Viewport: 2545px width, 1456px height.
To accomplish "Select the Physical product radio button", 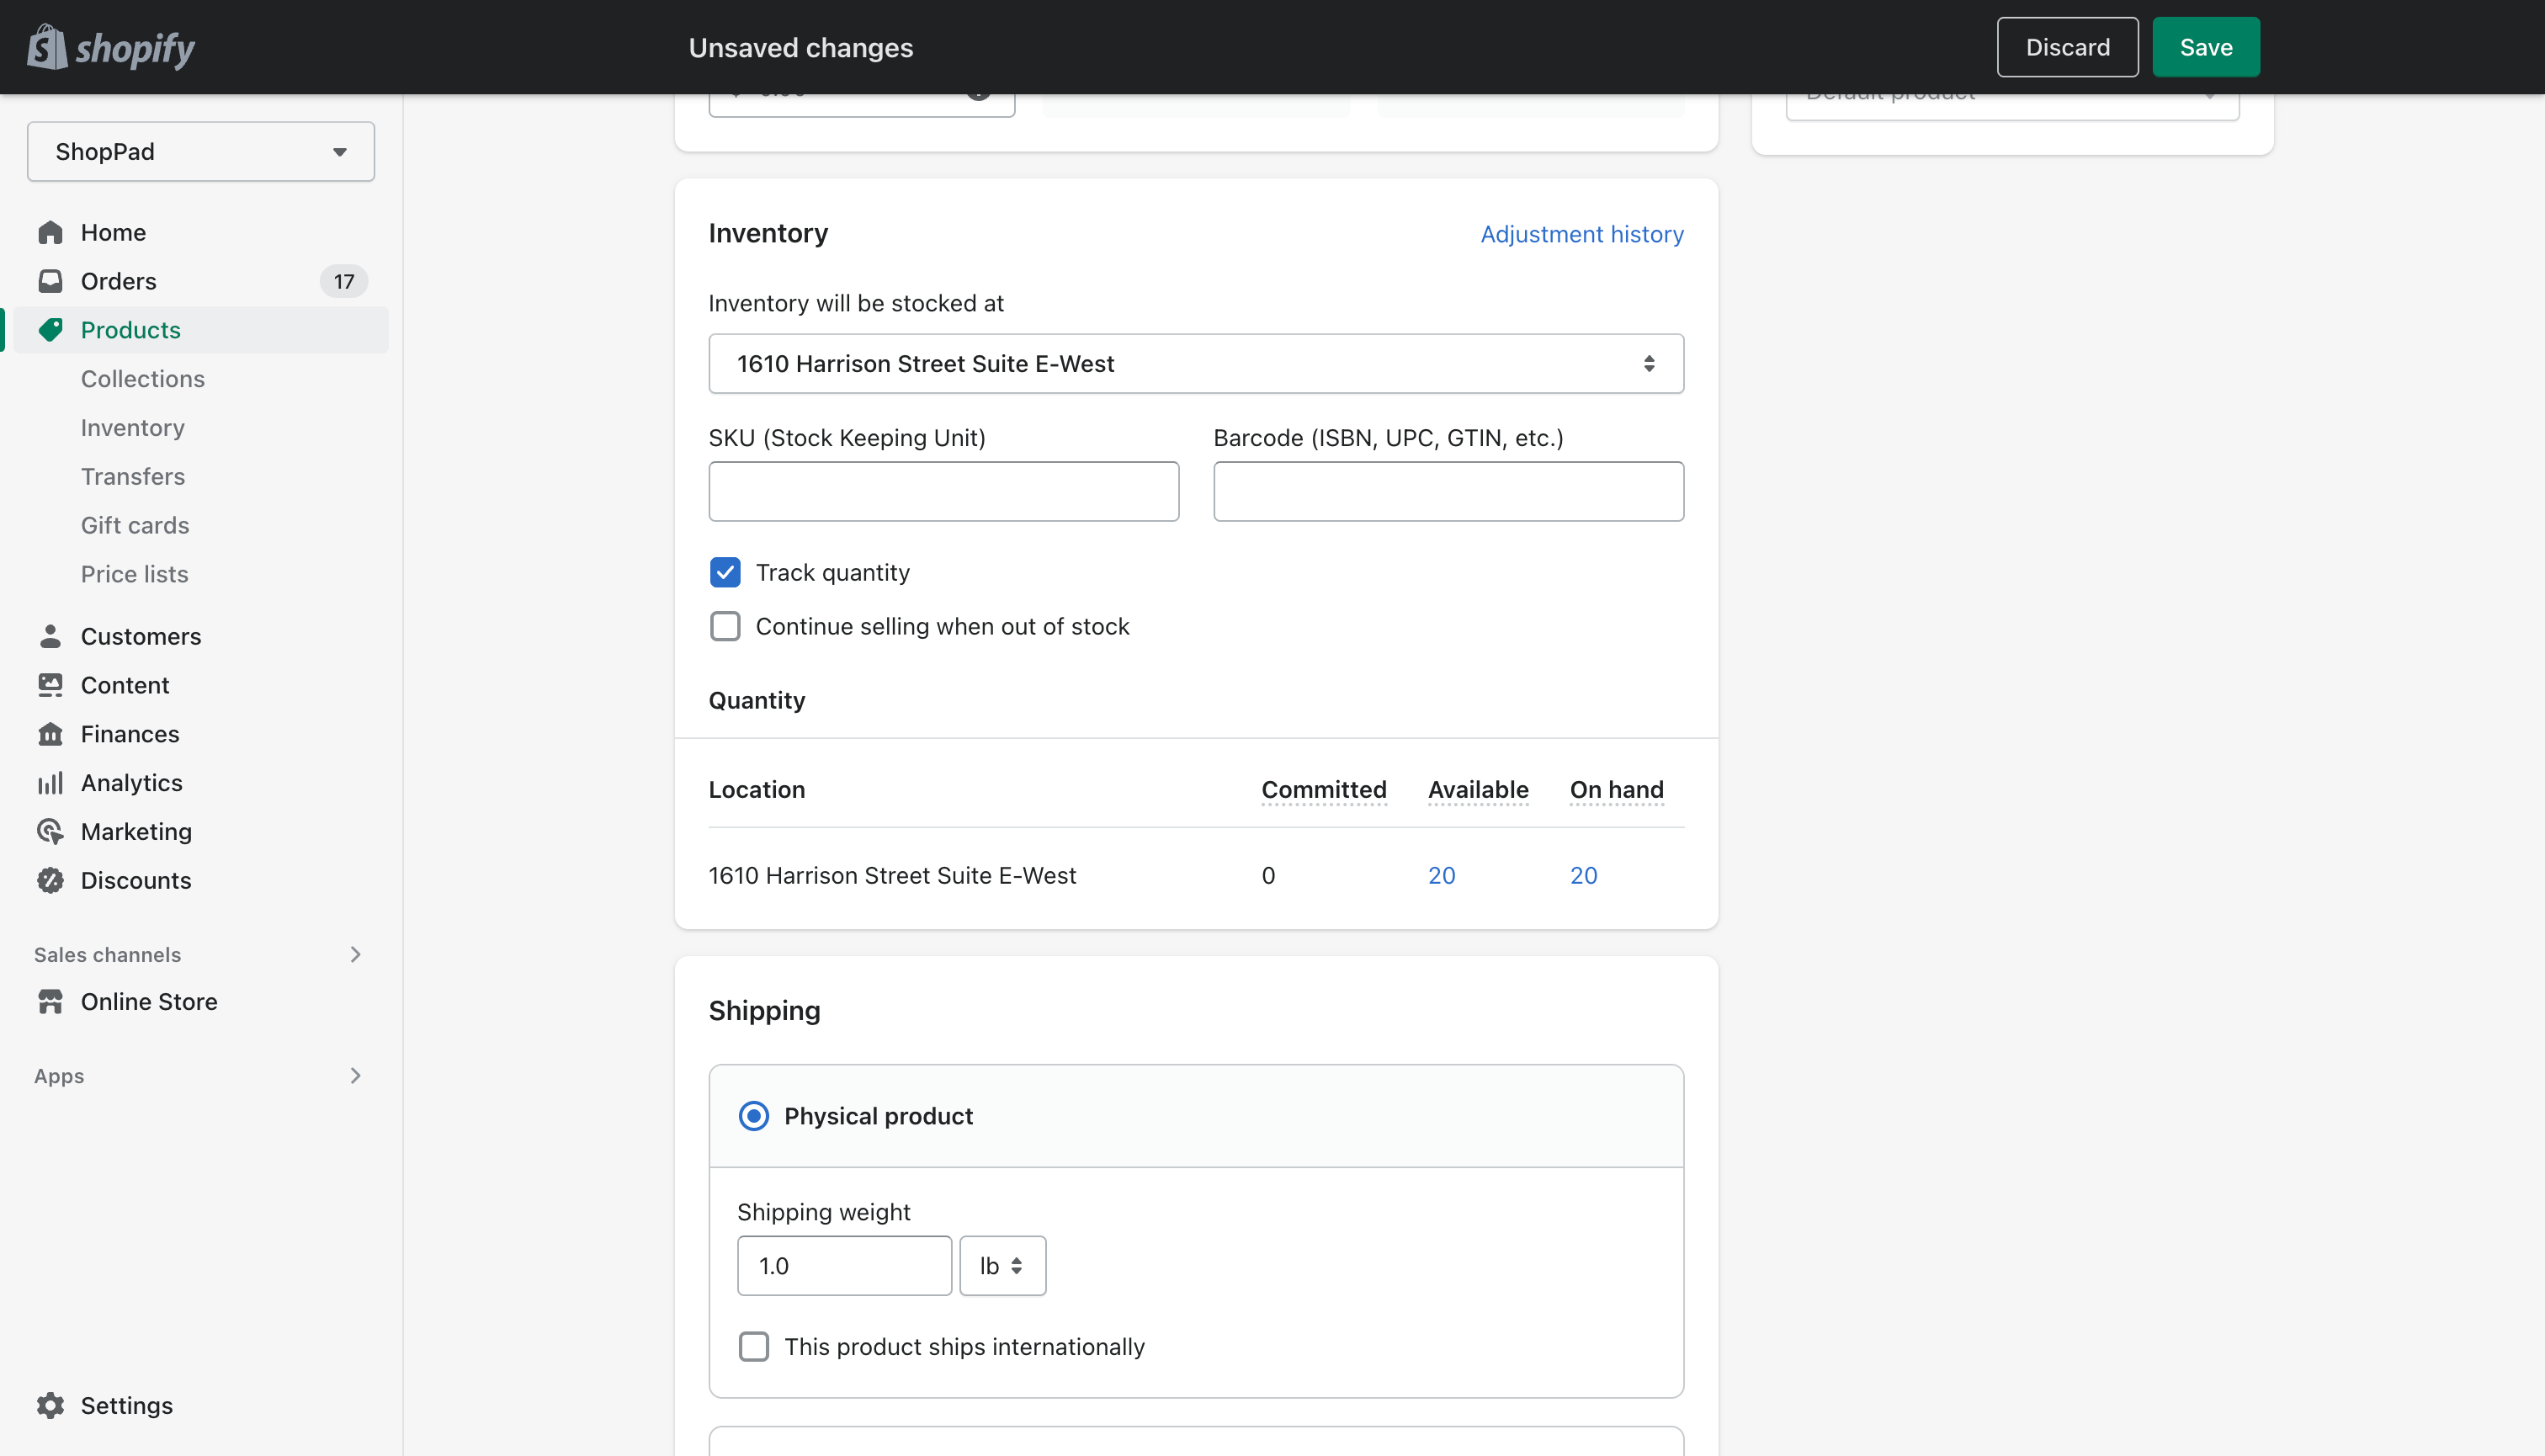I will click(754, 1116).
